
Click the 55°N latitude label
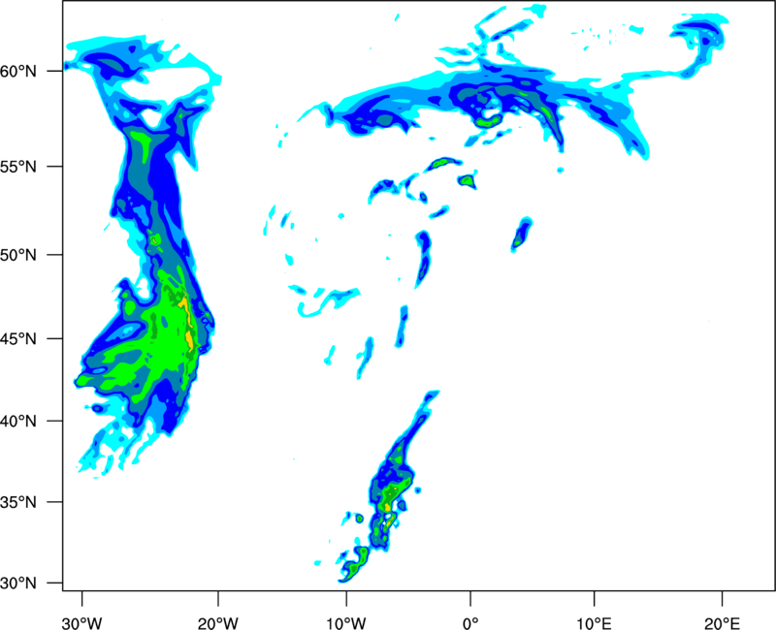[18, 167]
